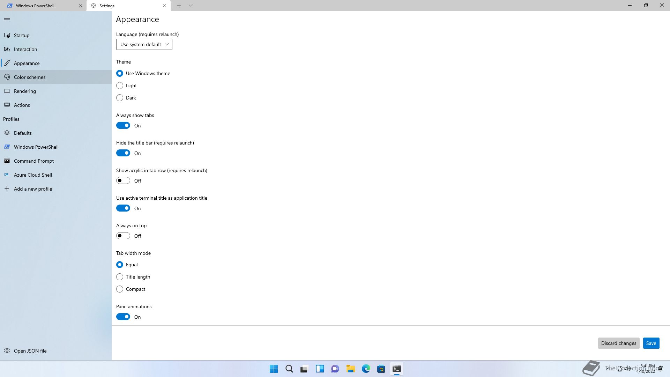Select Title length tab width mode

(120, 277)
